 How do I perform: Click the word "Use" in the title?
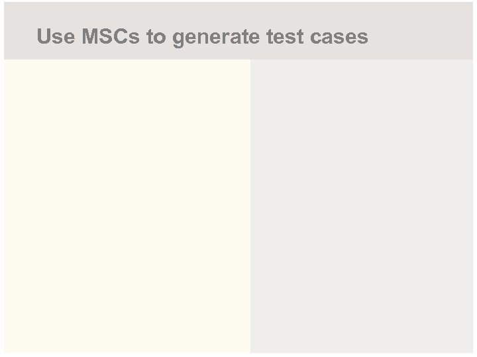pos(56,37)
